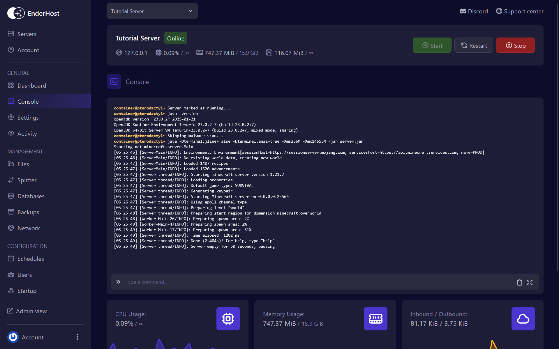The width and height of the screenshot is (559, 349).
Task: Open the Backups menu item
Action: (x=28, y=212)
